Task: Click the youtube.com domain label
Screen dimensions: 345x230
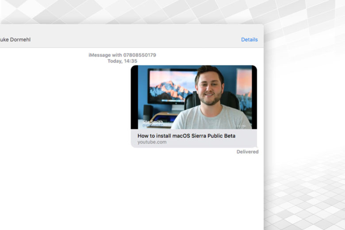Action: [152, 142]
